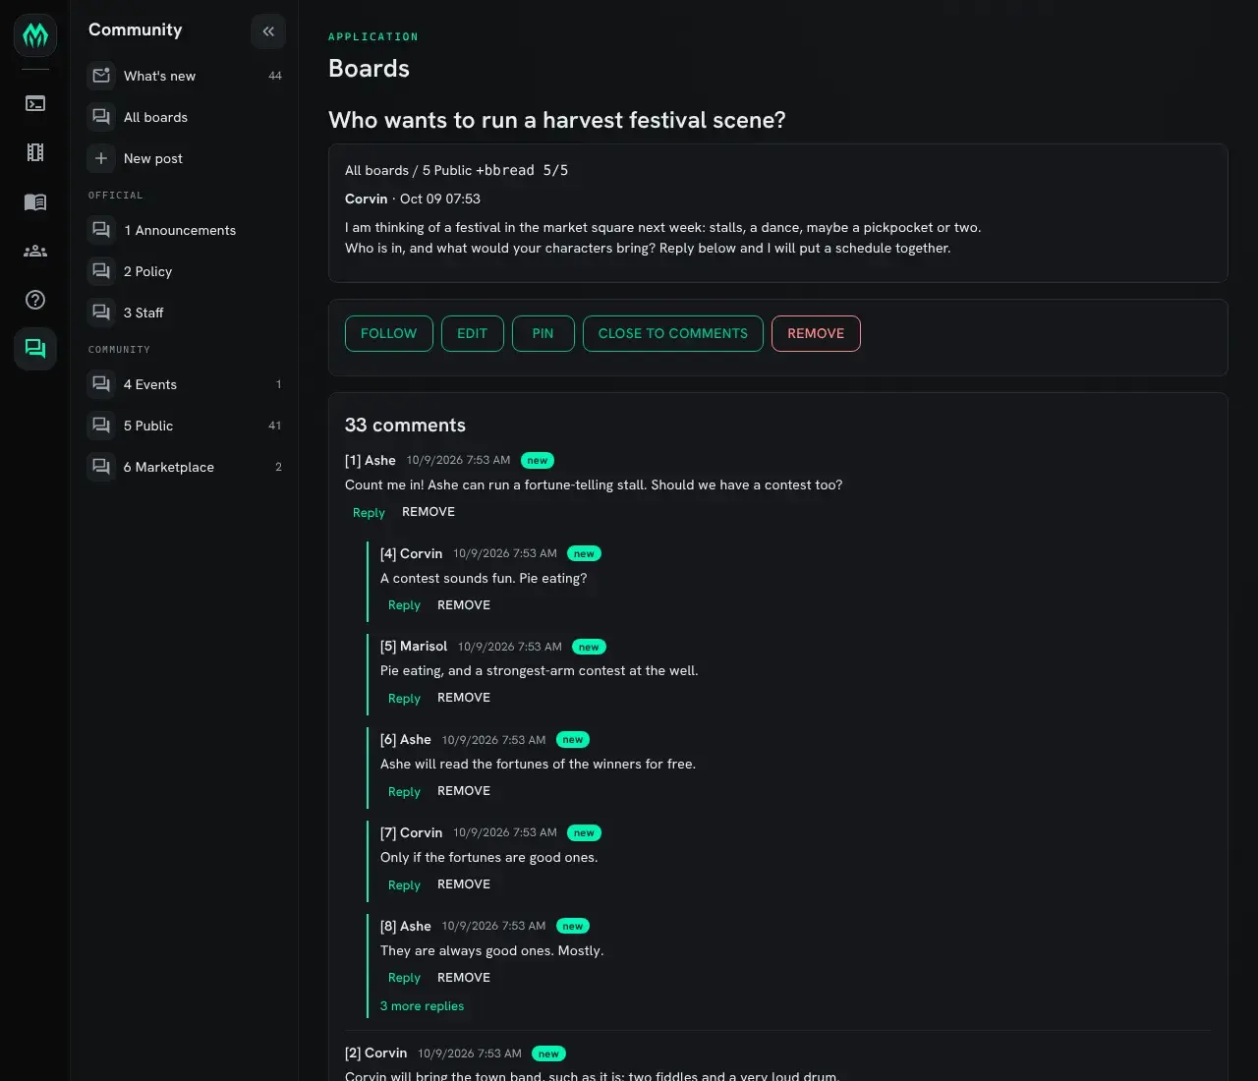Click CLOSE TO COMMENTS button
Image resolution: width=1258 pixels, height=1081 pixels.
pyautogui.click(x=673, y=333)
